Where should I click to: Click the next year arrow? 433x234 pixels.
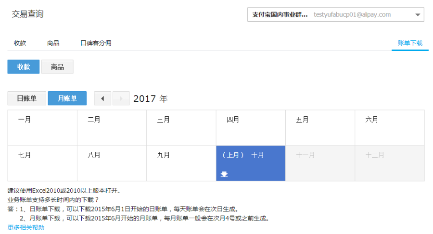point(121,99)
